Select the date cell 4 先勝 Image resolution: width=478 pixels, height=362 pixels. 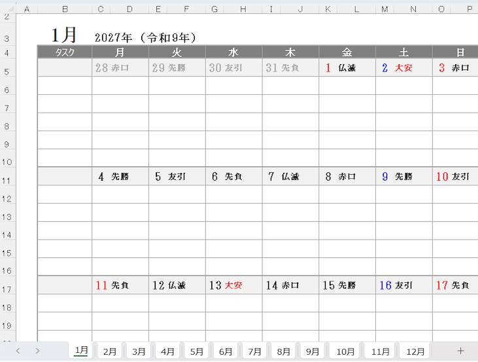tap(120, 176)
